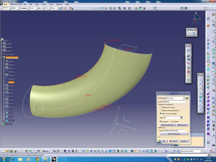Open the Point type dropdown
The image size is (216, 162).
(184, 98)
